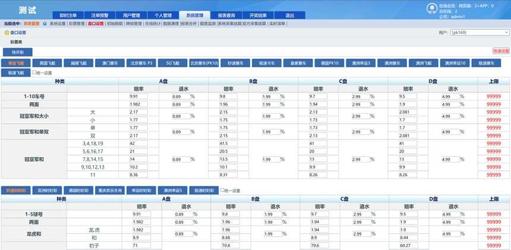Open the 开奖结果 tab
Screen dimensions: 511x250
click(x=257, y=15)
